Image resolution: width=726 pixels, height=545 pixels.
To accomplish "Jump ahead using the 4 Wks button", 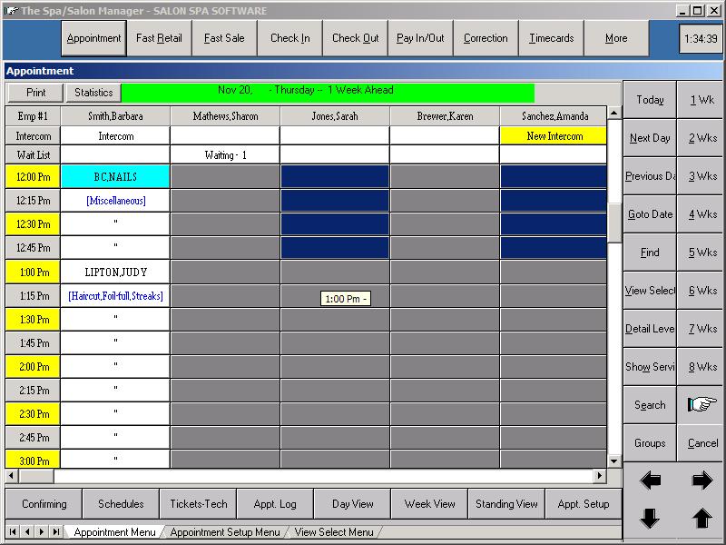I will [701, 214].
